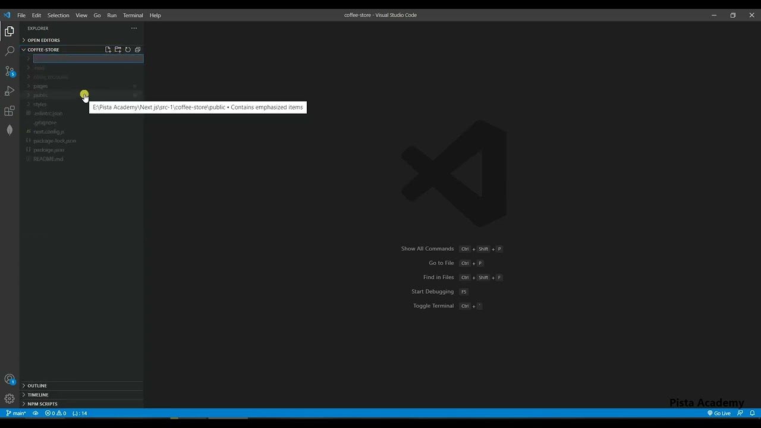Expand the pages folder
761x428 pixels.
coord(81,86)
